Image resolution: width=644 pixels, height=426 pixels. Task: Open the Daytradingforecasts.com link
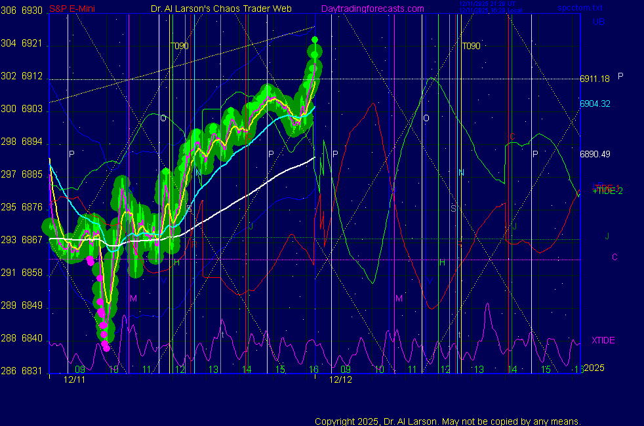coord(372,9)
